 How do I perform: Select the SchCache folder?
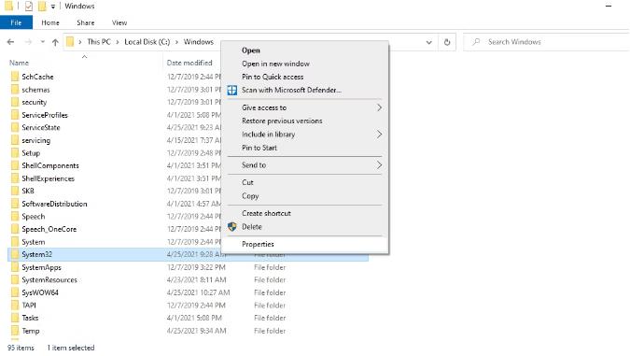37,77
